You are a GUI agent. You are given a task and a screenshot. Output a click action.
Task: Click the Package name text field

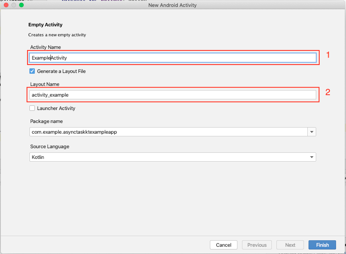click(169, 132)
